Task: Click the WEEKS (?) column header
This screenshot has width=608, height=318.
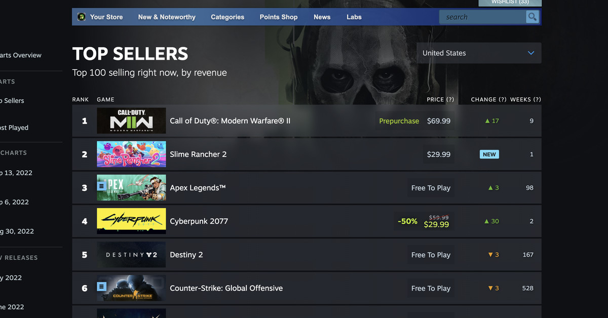Action: [x=525, y=100]
